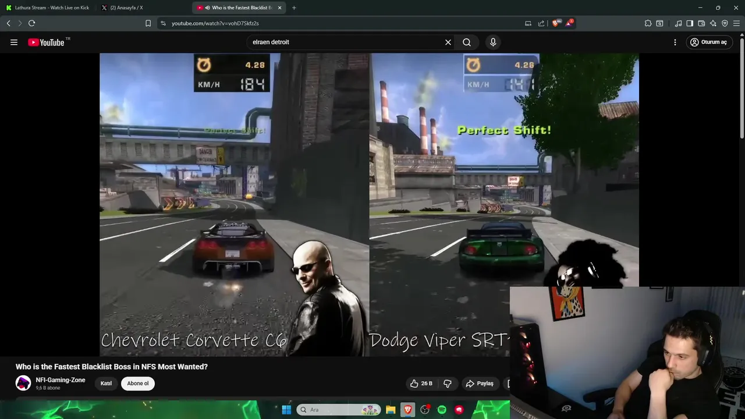Viewport: 745px width, 419px height.
Task: Open OBS Studio from the taskbar
Action: click(425, 410)
